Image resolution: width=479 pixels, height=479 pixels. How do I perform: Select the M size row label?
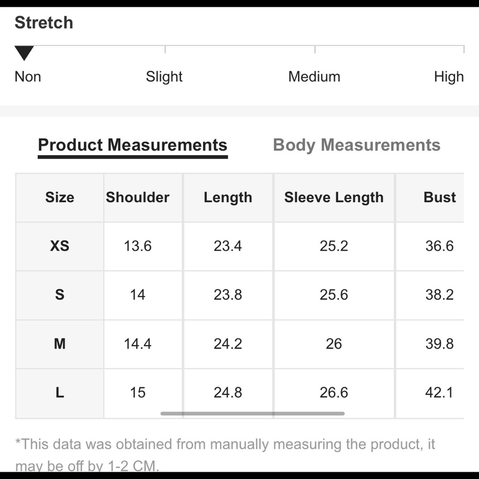[59, 344]
